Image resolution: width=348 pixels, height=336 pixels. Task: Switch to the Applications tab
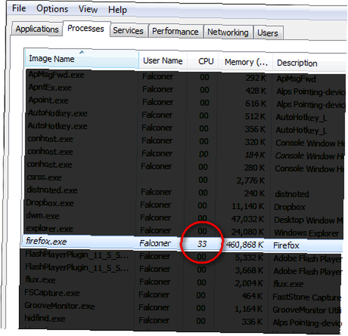(x=37, y=29)
